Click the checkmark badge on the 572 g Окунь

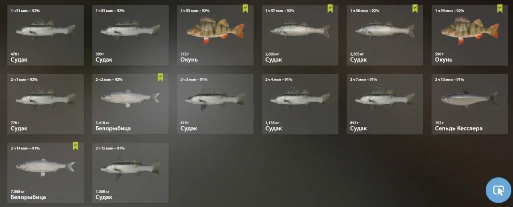pos(245,9)
